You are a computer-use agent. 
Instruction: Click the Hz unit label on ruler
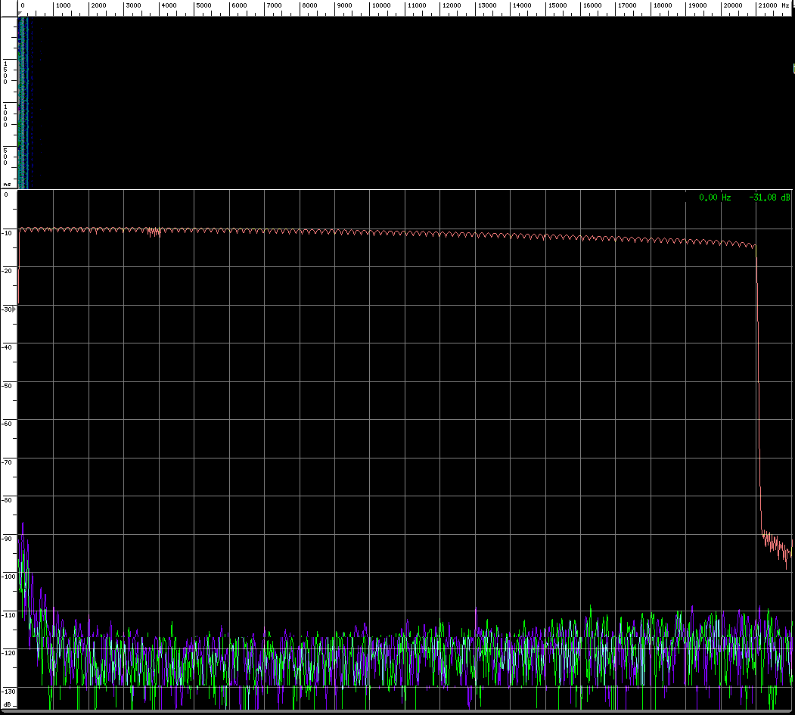point(785,5)
